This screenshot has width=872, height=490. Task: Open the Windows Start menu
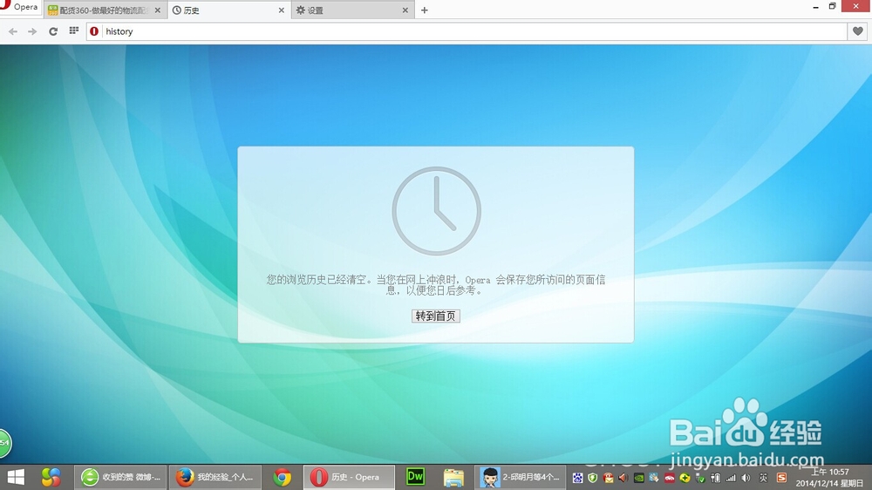(16, 477)
